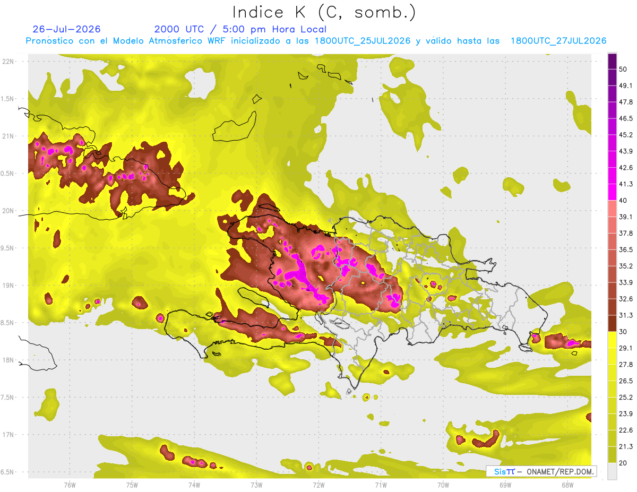Click the '76W' longitude label
The image size is (637, 492).
(x=70, y=485)
